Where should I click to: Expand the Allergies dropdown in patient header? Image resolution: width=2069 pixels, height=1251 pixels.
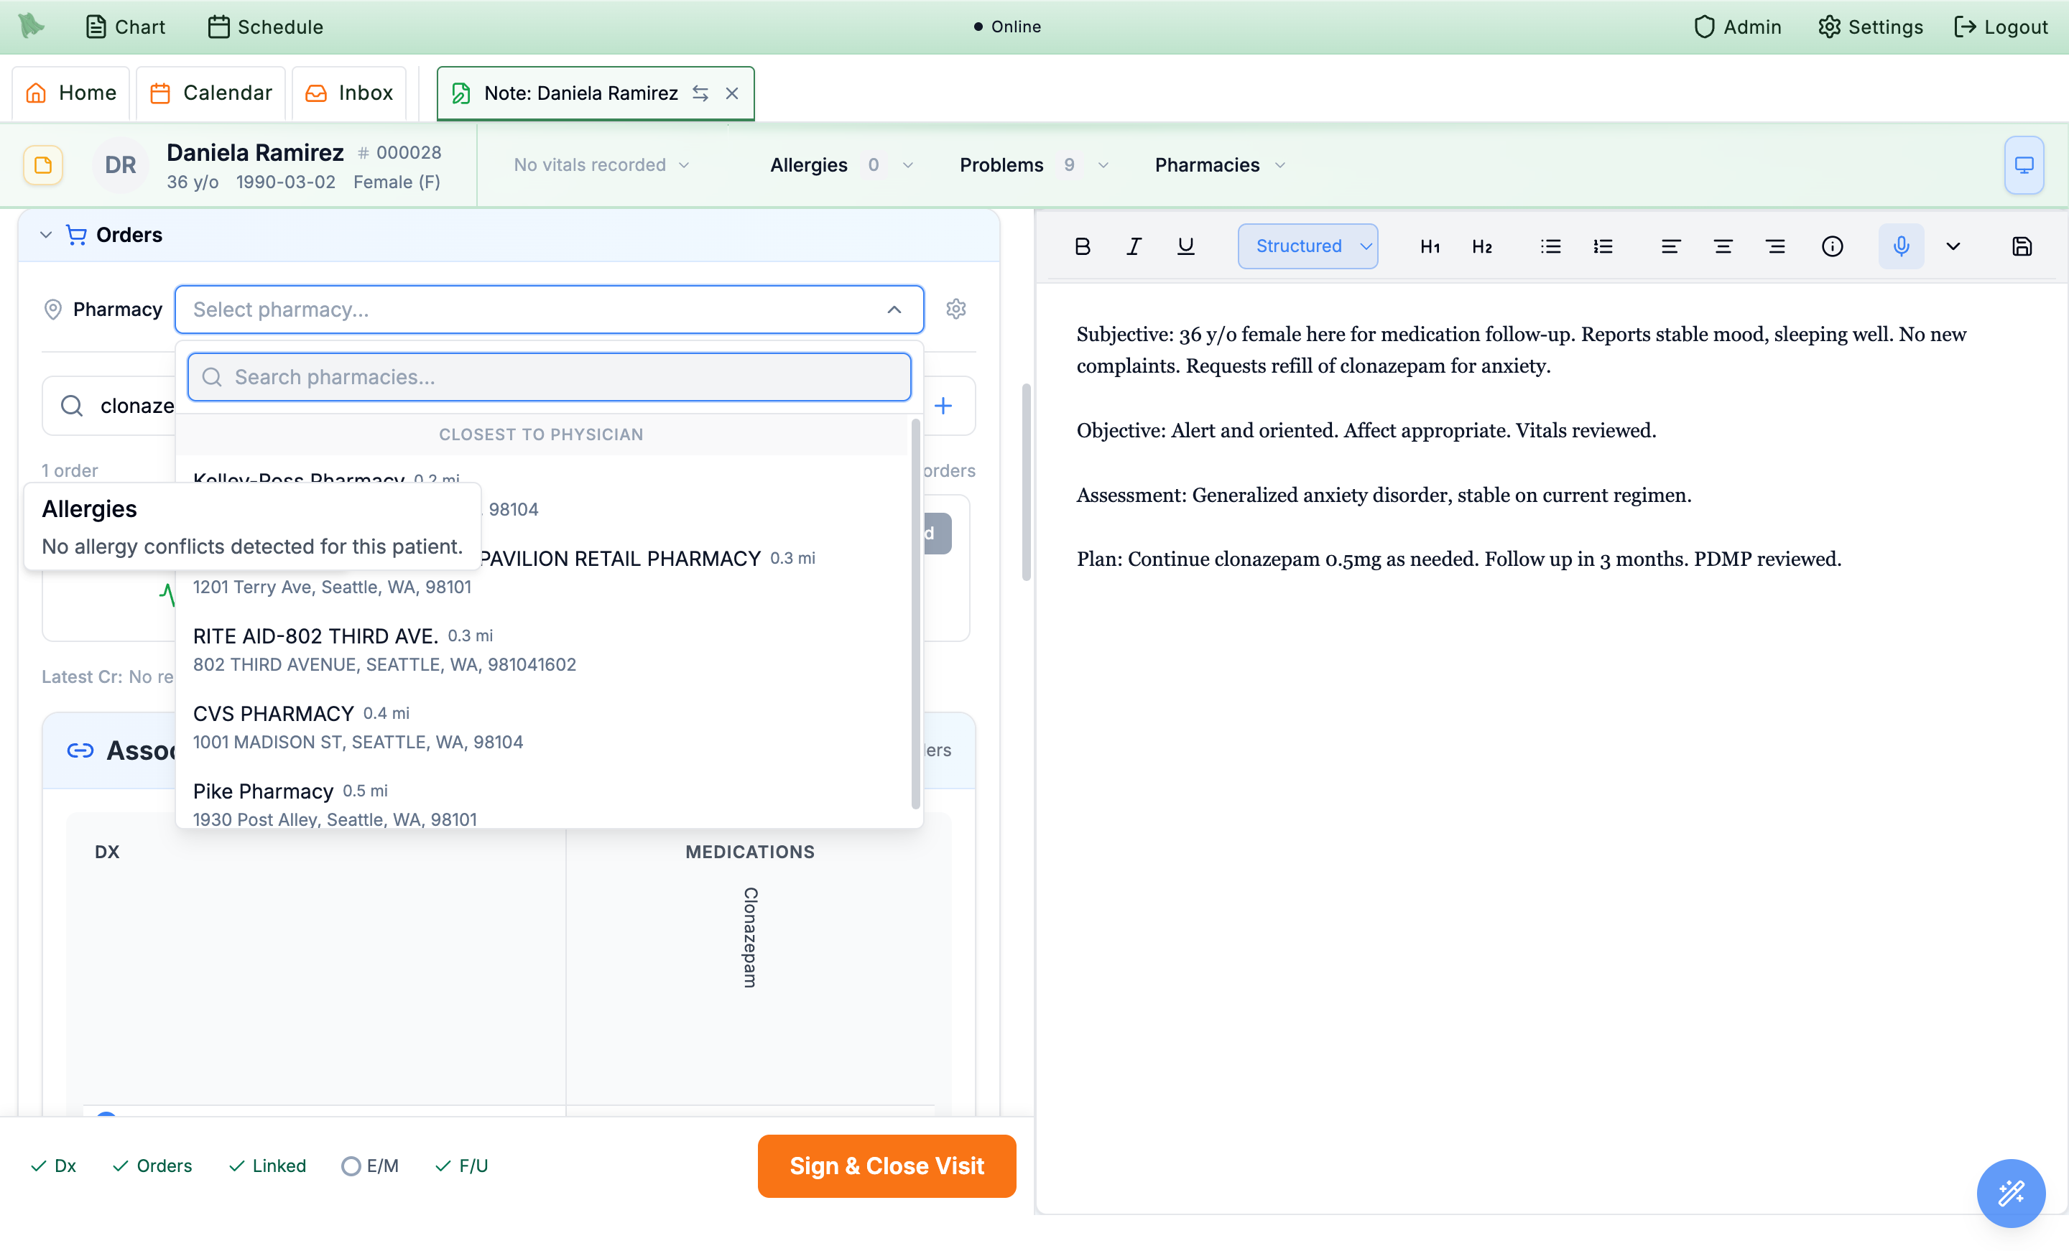coord(841,164)
